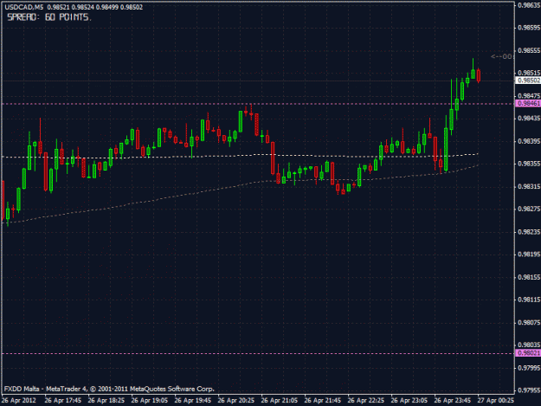
Task: Click the 26 Apr 23:05 time label
Action: 409,401
